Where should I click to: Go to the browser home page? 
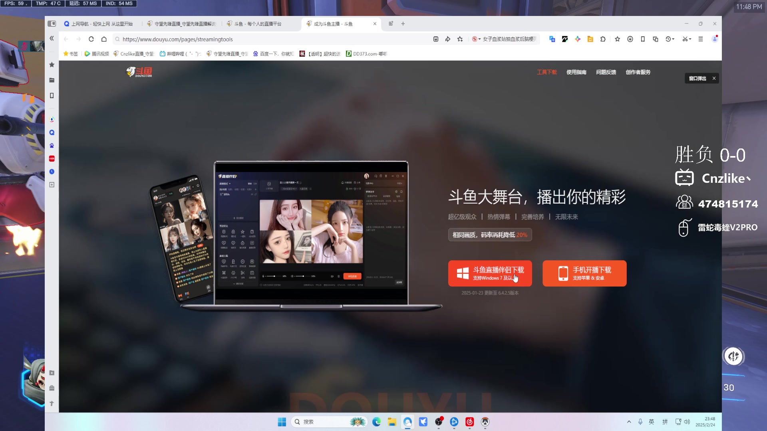[104, 39]
